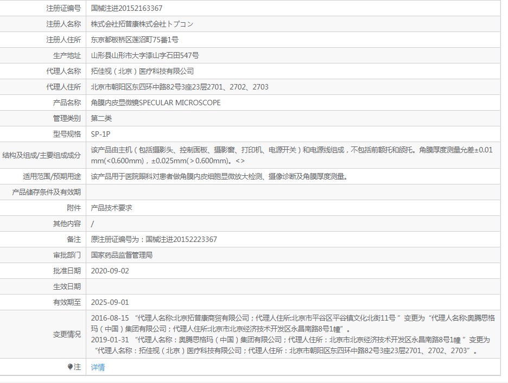Select registration number 国械注进20152163367
508x383 pixels.
tap(126, 8)
